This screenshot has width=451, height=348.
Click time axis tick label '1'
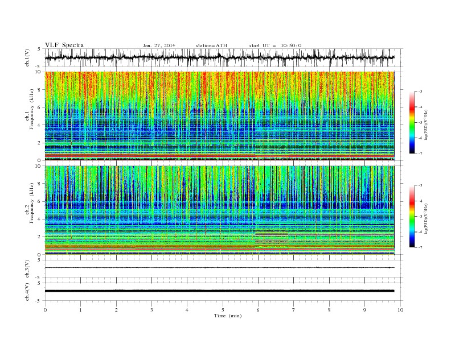(80, 310)
